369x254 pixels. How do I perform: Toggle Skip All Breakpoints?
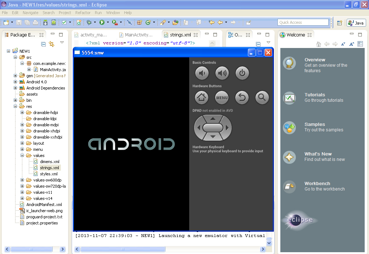tap(129, 22)
